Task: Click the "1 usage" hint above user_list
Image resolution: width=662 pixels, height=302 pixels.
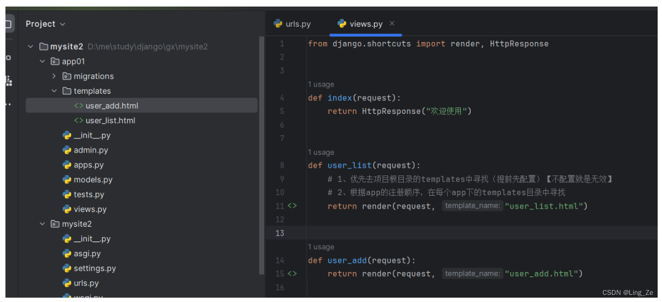Action: [x=321, y=152]
